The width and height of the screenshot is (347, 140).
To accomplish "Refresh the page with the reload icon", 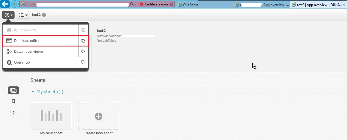I will (x=171, y=4).
